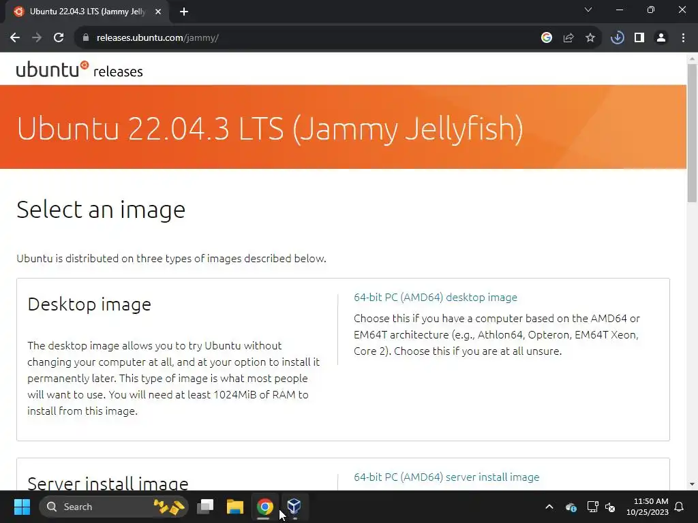Image resolution: width=698 pixels, height=523 pixels.
Task: Click the page vertical scrollbar thumb
Action: click(692, 133)
